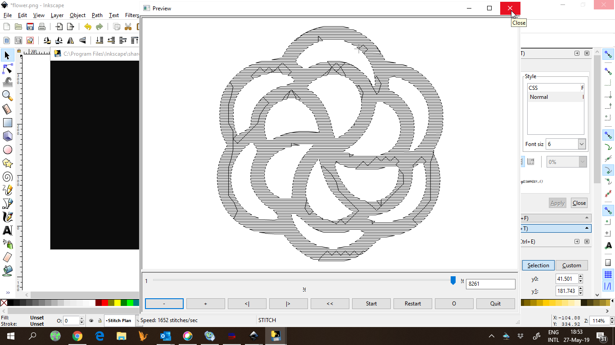615x345 pixels.
Task: Expand the toolbox overflow chevron
Action: click(7, 293)
